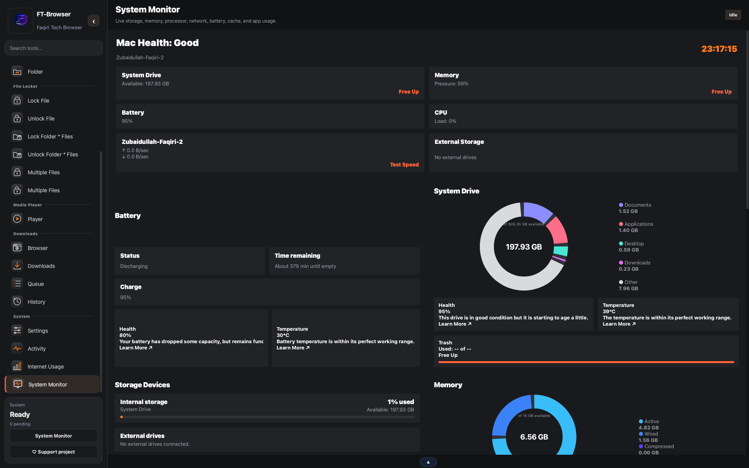Click the System Monitor button in status panel

pyautogui.click(x=53, y=436)
